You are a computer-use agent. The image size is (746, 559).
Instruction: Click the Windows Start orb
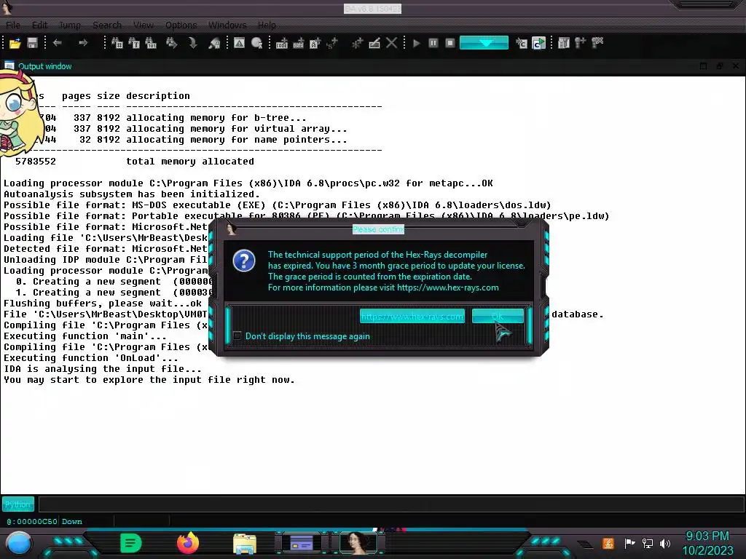pyautogui.click(x=19, y=543)
